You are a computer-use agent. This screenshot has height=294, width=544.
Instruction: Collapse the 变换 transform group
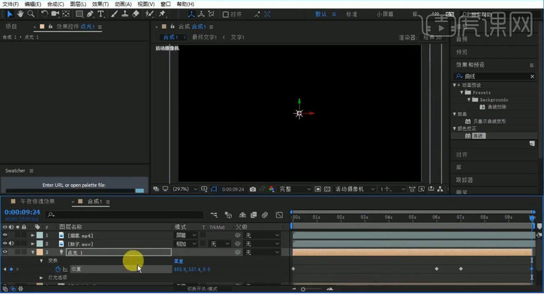coord(41,260)
